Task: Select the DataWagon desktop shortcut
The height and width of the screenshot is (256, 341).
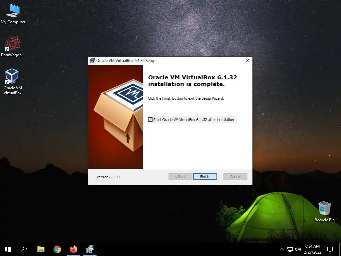Action: (x=13, y=47)
